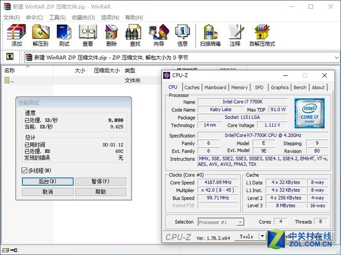Click the processed speed value 9,890
This screenshot has width=341, height=255.
point(116,120)
